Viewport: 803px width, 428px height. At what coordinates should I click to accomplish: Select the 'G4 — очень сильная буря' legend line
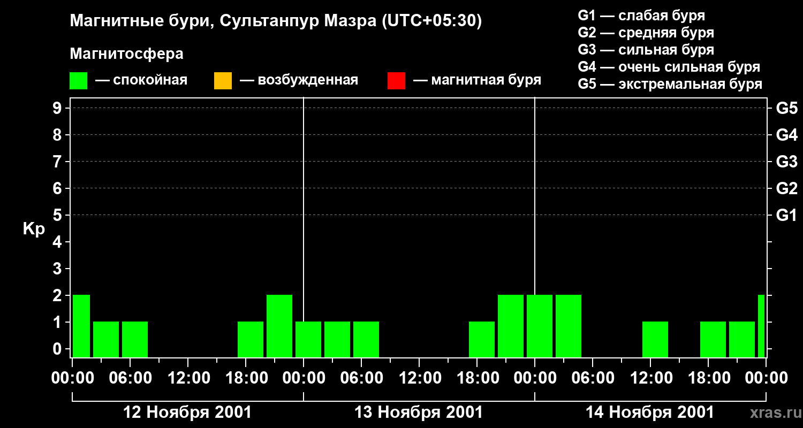point(669,67)
